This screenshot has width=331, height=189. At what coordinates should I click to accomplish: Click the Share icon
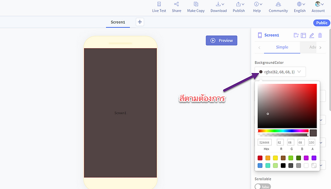(x=177, y=4)
